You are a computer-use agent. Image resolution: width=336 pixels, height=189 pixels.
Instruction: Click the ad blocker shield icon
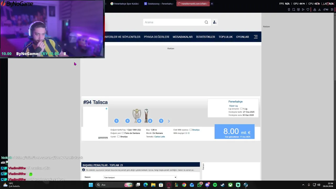point(298,9)
